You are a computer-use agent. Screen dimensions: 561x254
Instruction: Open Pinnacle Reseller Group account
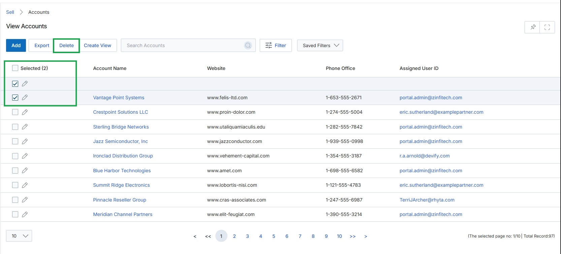pyautogui.click(x=120, y=200)
